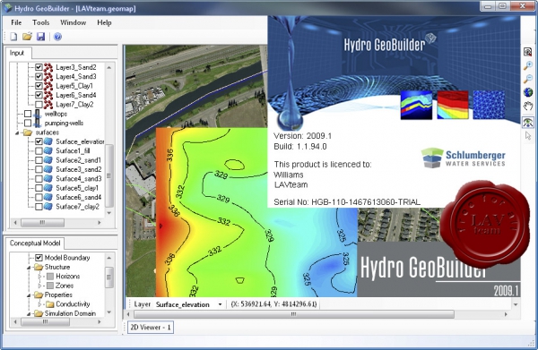Click the blue Help question mark icon

click(57, 37)
